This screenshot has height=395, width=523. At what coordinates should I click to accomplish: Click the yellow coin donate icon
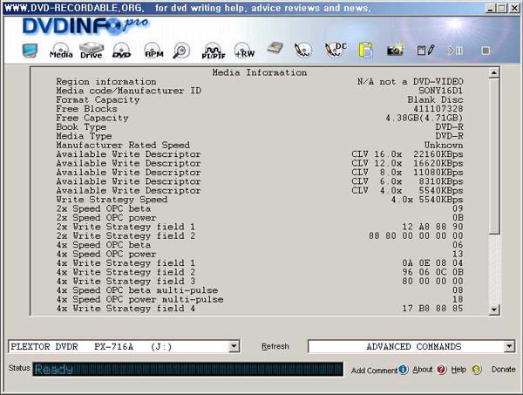coord(477,370)
